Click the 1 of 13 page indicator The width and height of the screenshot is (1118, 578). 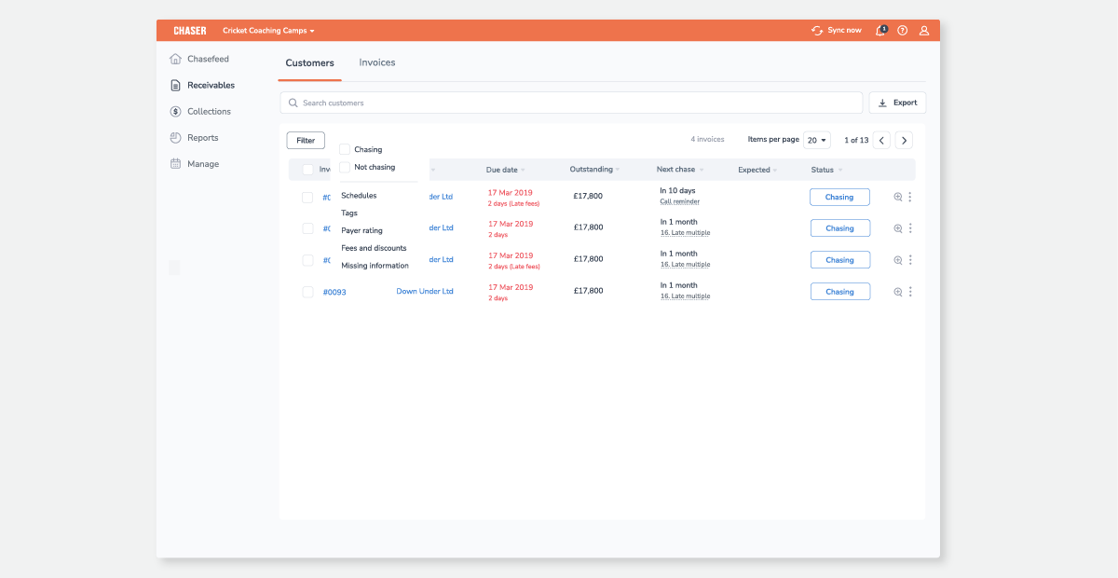856,140
